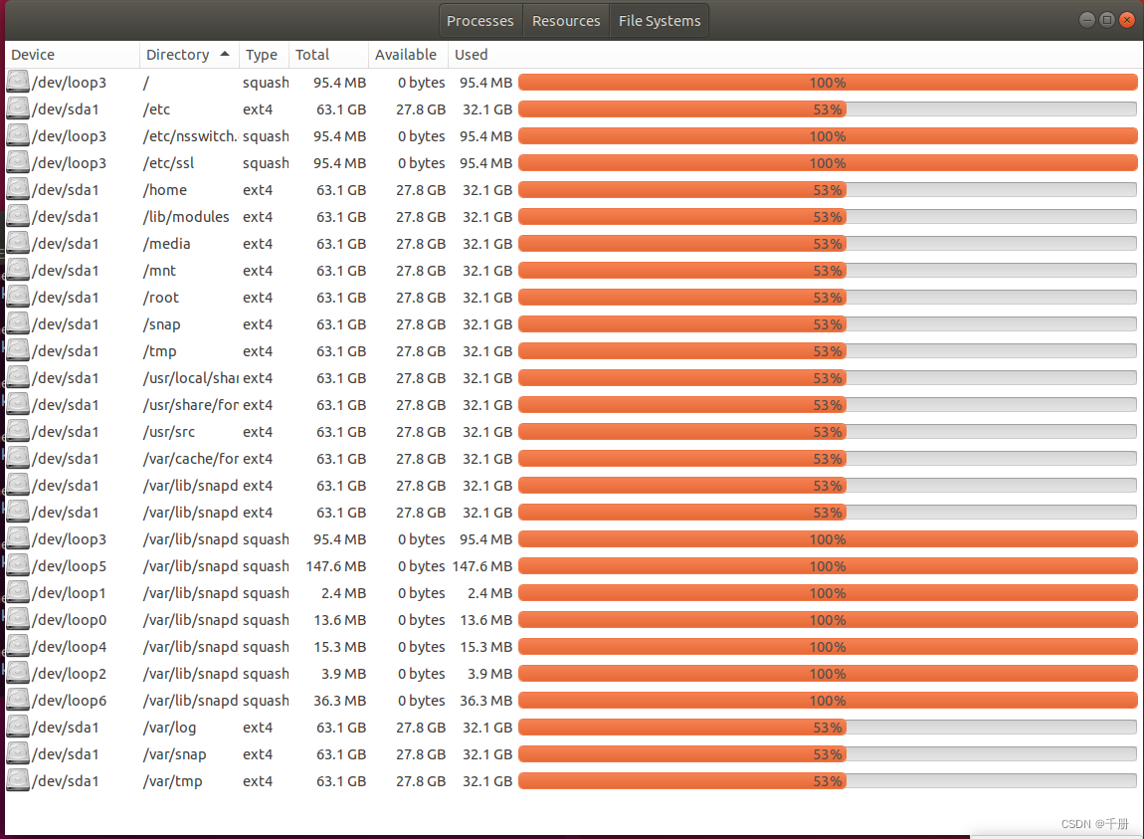Click the Type column header
This screenshot has height=839, width=1144.
[261, 55]
